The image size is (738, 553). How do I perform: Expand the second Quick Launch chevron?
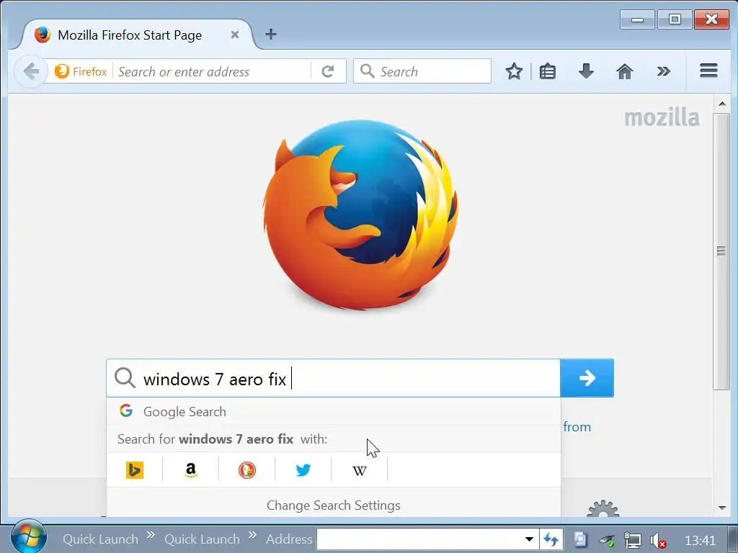point(253,535)
